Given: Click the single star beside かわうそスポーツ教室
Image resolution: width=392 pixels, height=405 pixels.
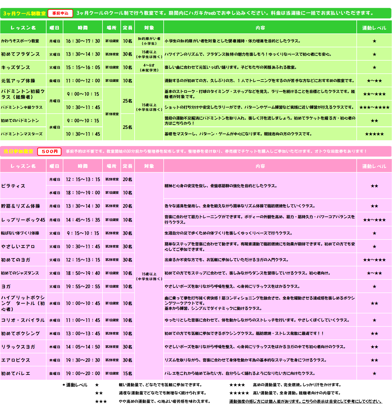Looking at the screenshot, I should [374, 41].
